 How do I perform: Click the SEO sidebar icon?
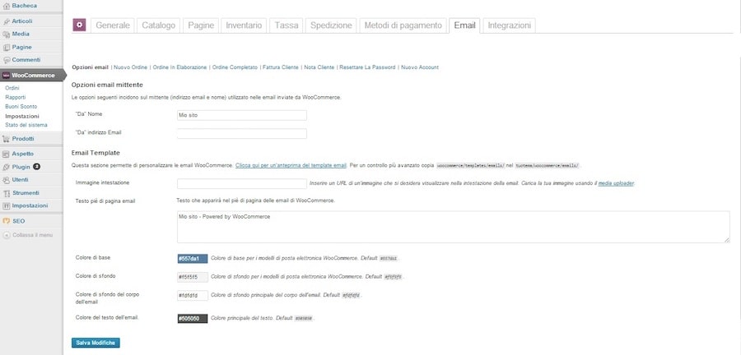pyautogui.click(x=6, y=221)
